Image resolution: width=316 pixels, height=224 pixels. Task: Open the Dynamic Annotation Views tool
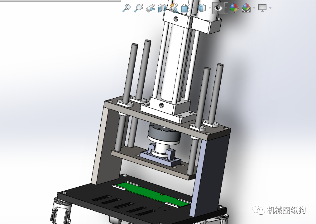tap(174, 8)
